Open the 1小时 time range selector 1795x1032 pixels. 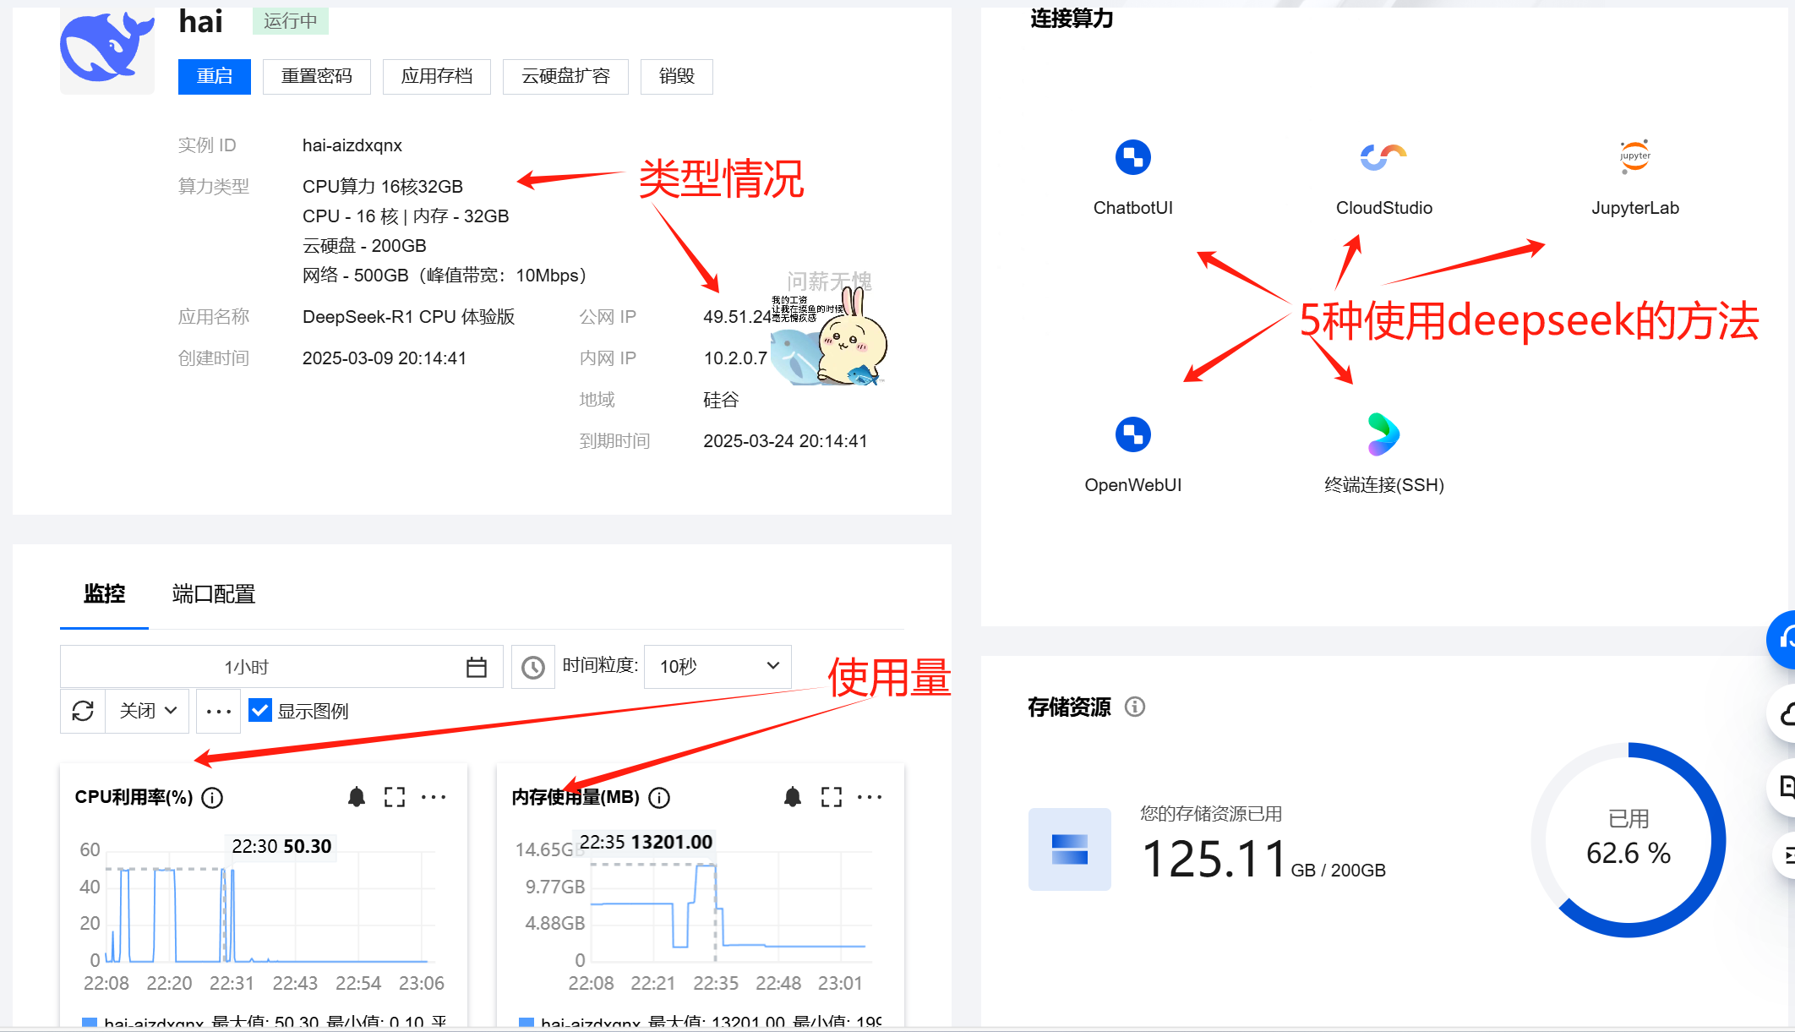[x=281, y=667]
